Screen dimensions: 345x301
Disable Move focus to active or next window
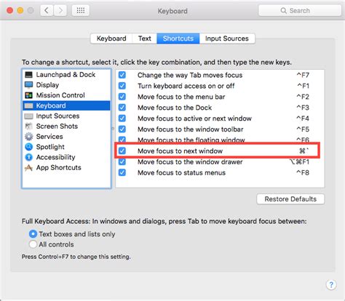(x=122, y=119)
